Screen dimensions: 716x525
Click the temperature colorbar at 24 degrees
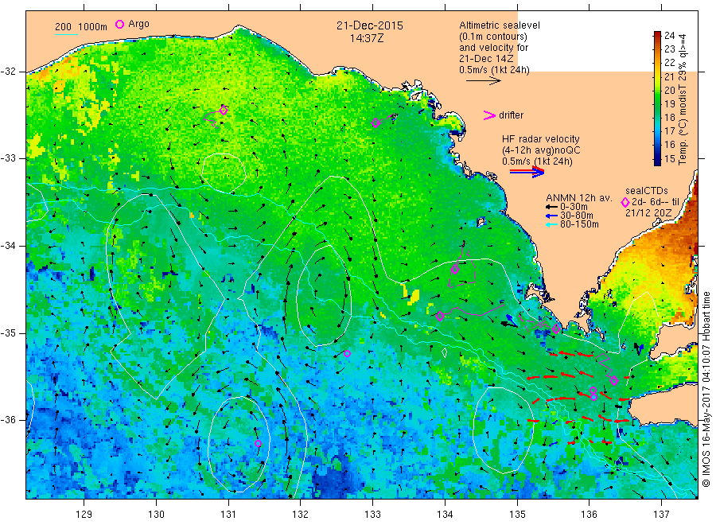pyautogui.click(x=657, y=36)
